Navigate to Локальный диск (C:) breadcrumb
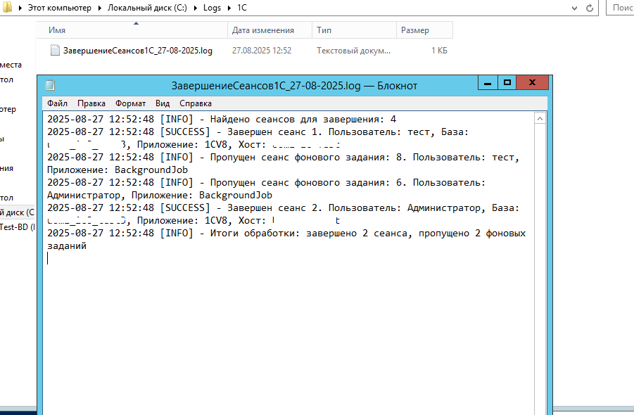 pos(147,8)
